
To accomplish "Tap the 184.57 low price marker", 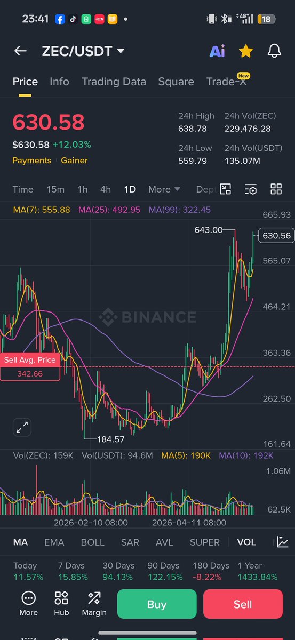I will click(x=110, y=439).
